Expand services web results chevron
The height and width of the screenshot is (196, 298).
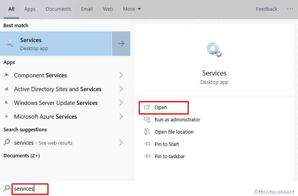pos(121,142)
